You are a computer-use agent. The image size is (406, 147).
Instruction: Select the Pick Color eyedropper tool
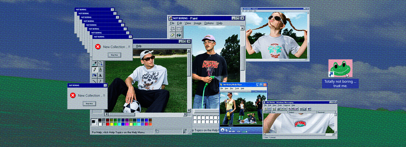coord(94,63)
